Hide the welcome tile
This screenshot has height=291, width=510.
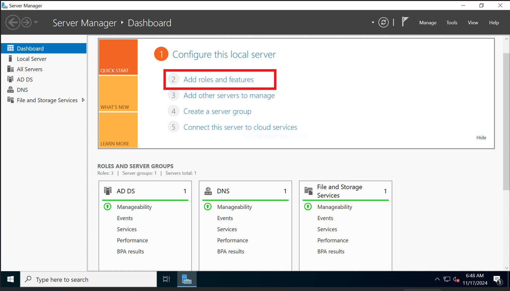(x=481, y=137)
